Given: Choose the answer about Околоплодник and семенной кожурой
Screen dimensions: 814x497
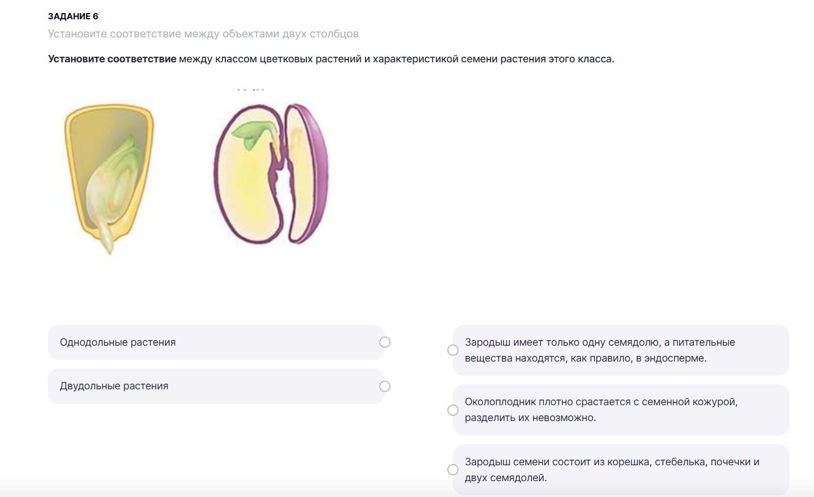Looking at the screenshot, I should [621, 410].
